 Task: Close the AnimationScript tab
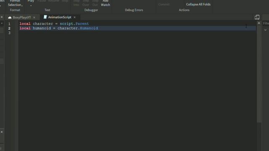[x=75, y=17]
